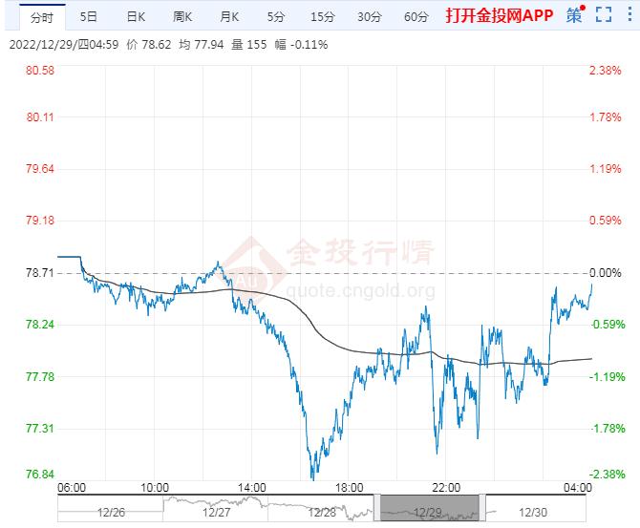Choose the 15分 interval tab
This screenshot has width=640, height=528.
click(x=323, y=16)
